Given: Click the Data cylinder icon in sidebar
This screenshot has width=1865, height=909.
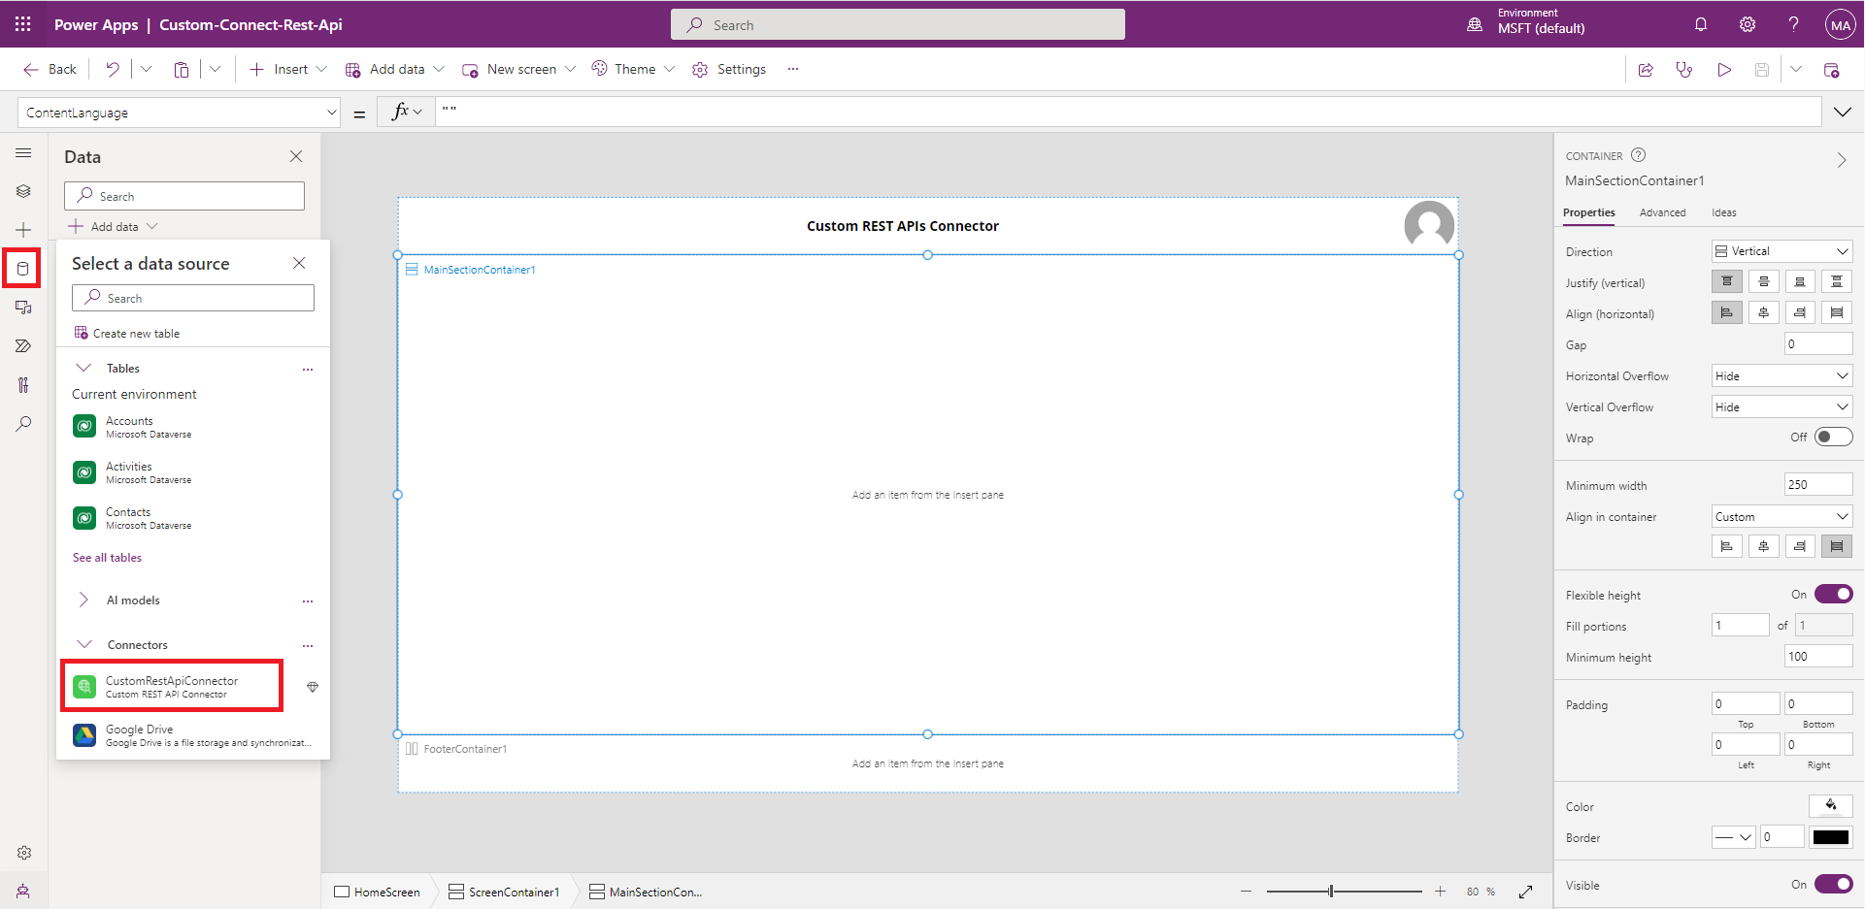Looking at the screenshot, I should 23,269.
